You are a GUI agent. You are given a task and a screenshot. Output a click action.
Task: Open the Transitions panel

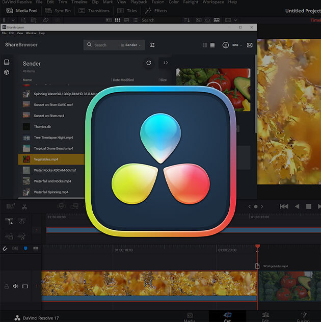tap(94, 11)
